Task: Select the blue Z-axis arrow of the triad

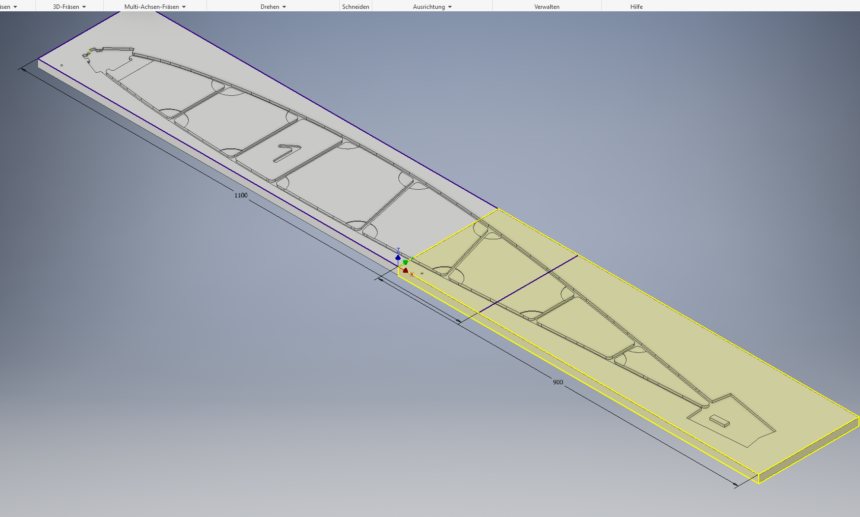Action: tap(398, 258)
